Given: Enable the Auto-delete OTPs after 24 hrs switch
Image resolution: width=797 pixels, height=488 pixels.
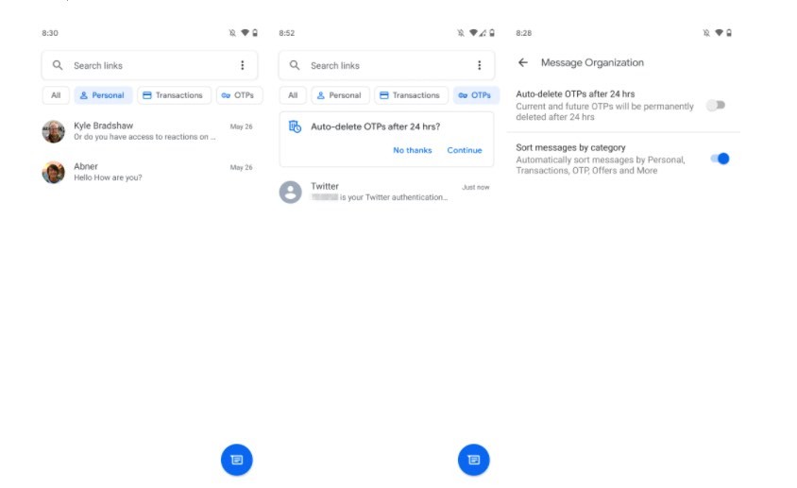Looking at the screenshot, I should [x=717, y=106].
